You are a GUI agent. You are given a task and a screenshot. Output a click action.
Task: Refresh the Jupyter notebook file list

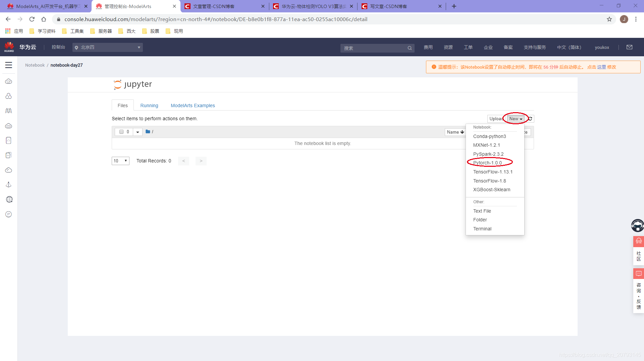(530, 119)
